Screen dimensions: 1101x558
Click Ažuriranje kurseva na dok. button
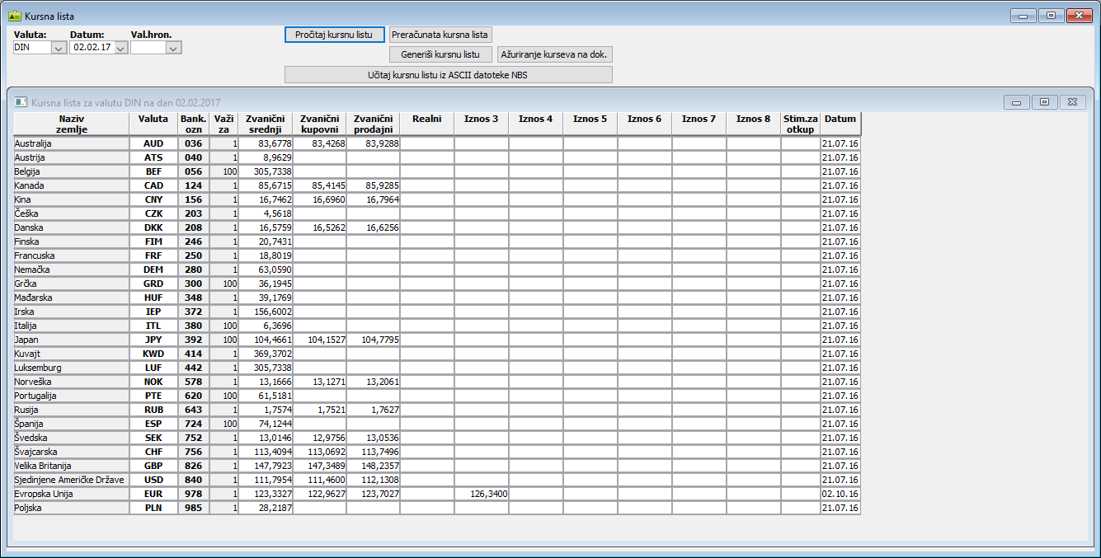pyautogui.click(x=554, y=54)
